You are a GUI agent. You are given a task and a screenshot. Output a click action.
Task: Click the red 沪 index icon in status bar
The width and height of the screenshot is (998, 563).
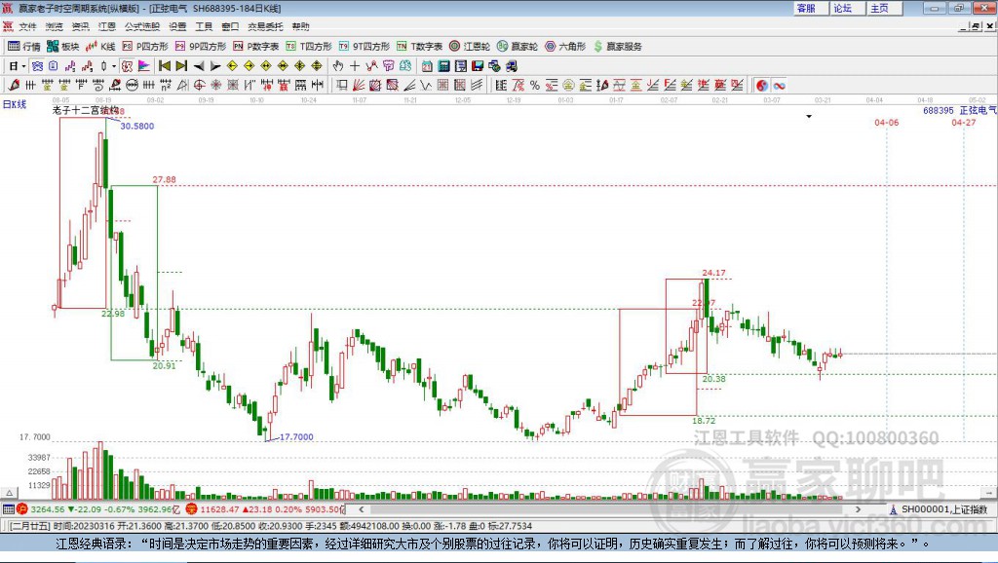pos(22,509)
